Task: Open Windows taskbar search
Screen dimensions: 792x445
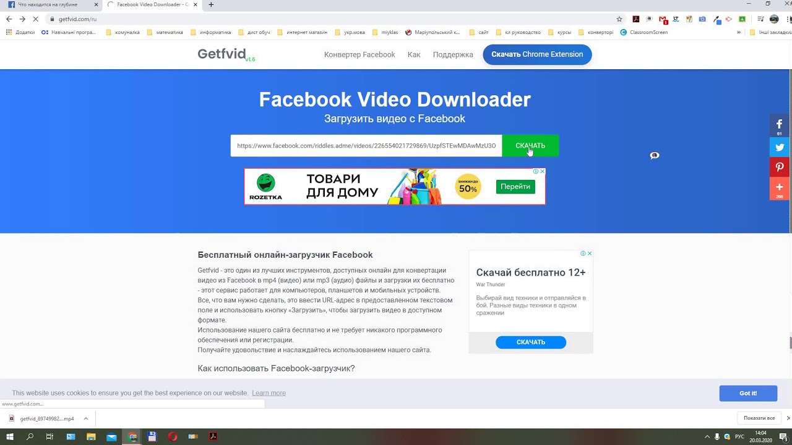Action: click(30, 436)
